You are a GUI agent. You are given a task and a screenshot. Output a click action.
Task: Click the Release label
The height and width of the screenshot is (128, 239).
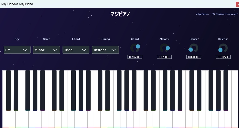223,39
